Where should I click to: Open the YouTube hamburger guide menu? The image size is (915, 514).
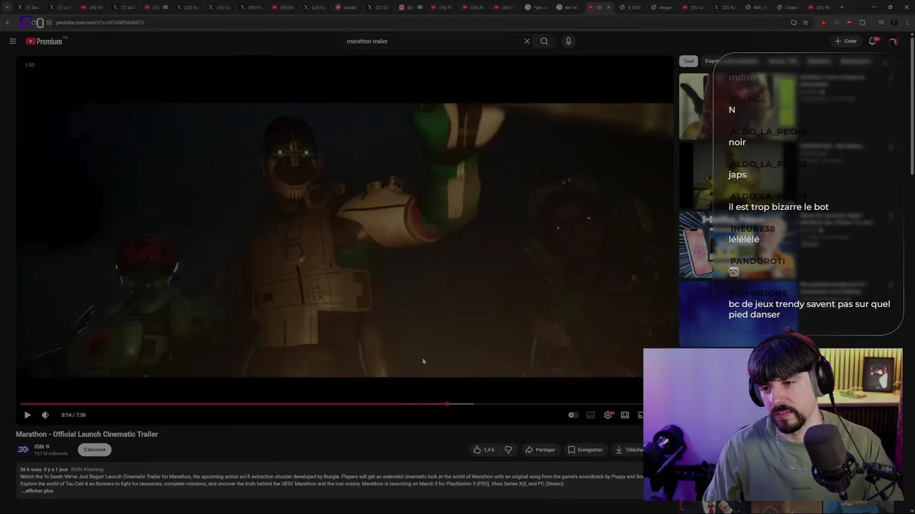click(12, 41)
